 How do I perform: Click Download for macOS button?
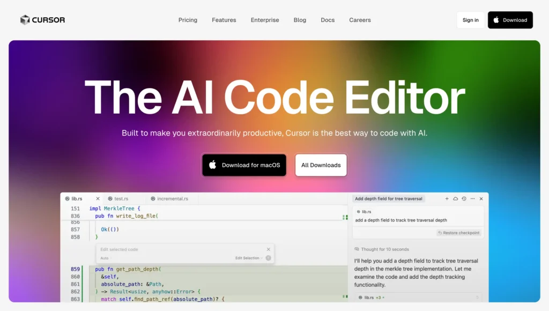pos(244,165)
